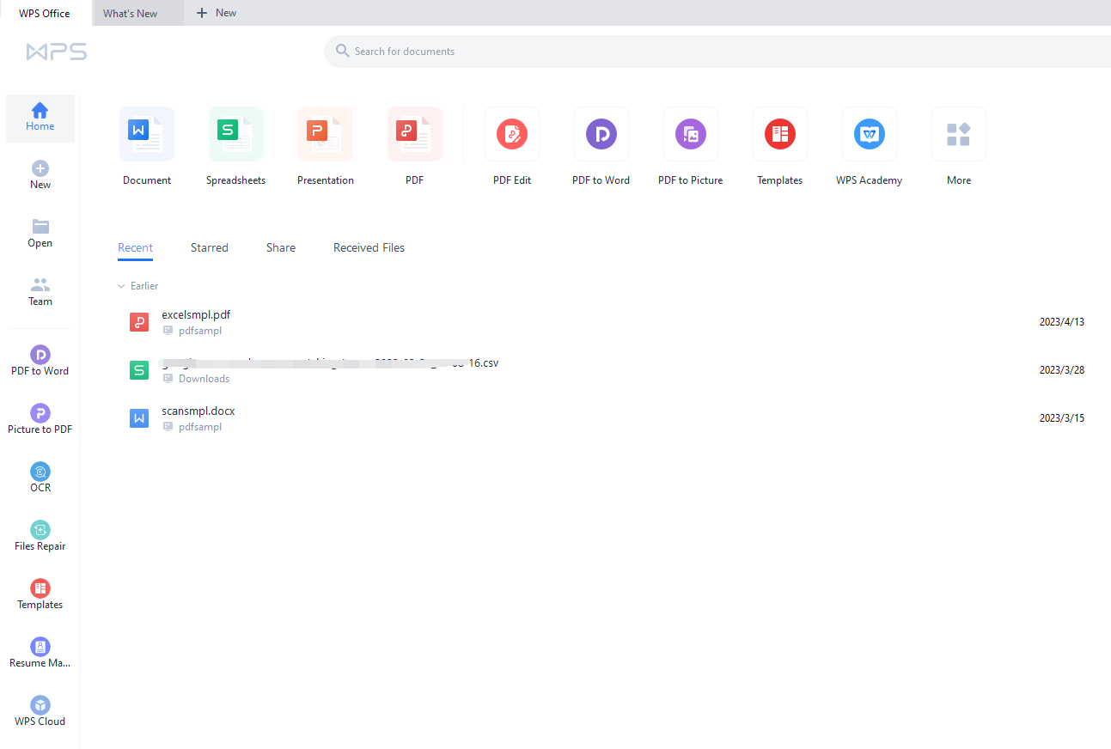Open Templates in the top icon row
The image size is (1111, 749).
[x=780, y=134]
